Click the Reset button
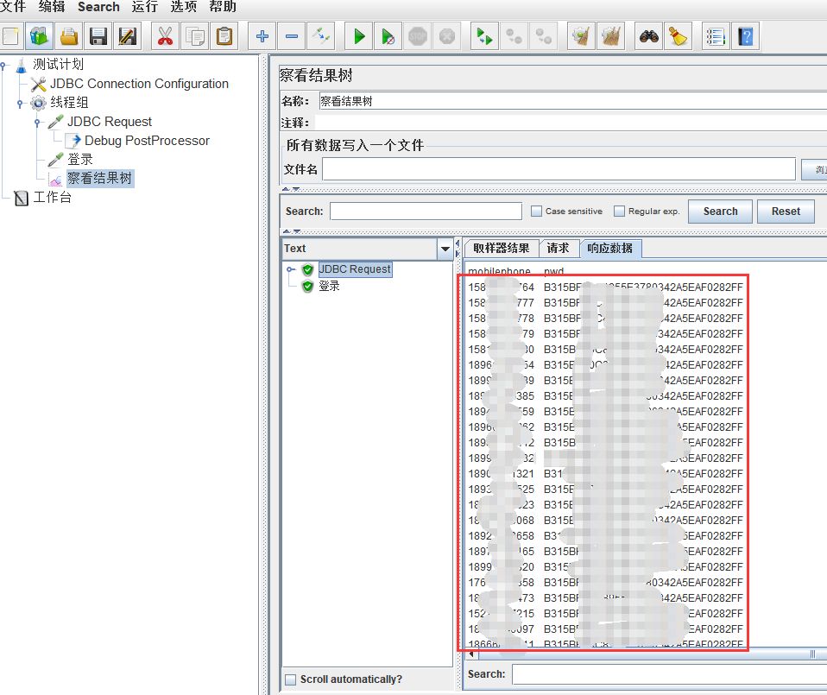 [x=786, y=212]
